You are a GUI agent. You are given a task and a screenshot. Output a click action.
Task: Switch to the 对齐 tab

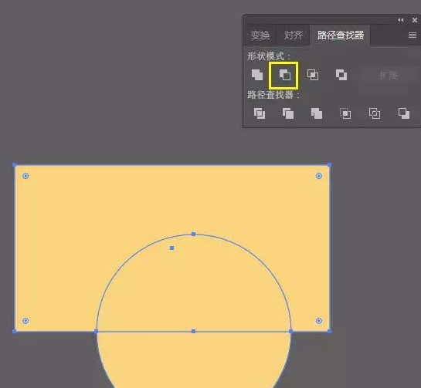[x=294, y=35]
